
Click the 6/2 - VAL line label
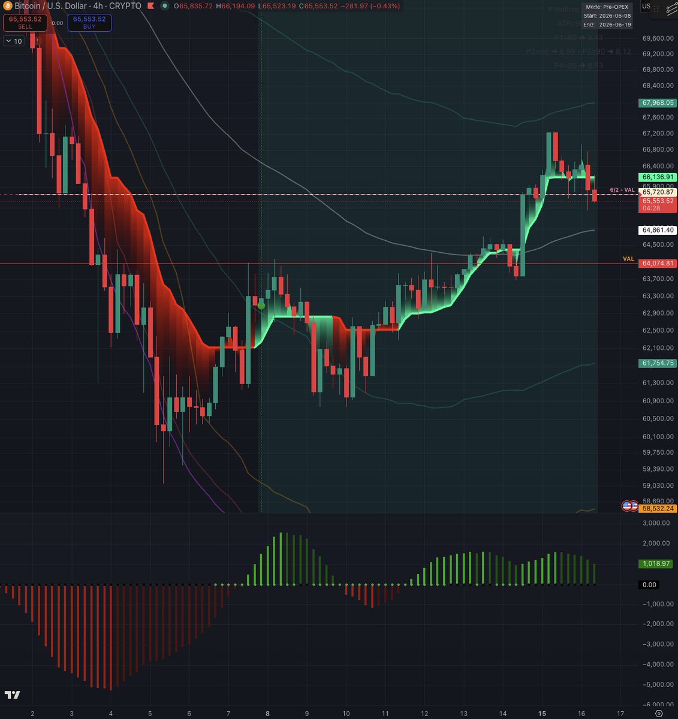[x=622, y=190]
